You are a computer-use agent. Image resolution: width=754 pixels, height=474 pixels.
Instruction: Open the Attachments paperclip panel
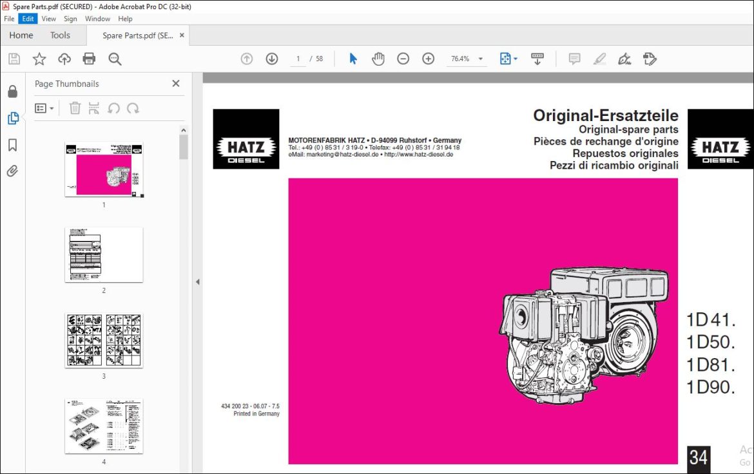[12, 171]
